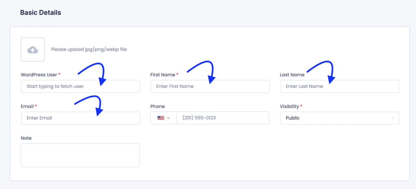This screenshot has height=189, width=416.
Task: Click the US flag icon in Phone field
Action: (x=160, y=118)
